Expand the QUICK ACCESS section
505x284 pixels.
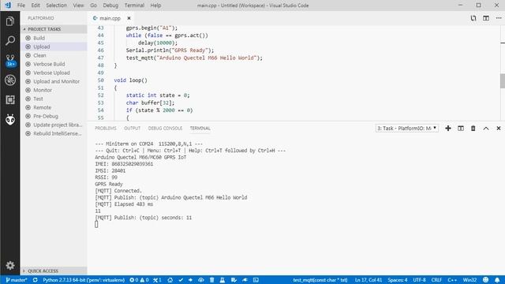[x=54, y=271]
